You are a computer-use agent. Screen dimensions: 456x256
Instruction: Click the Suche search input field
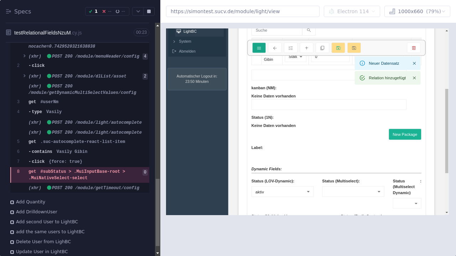(276, 31)
